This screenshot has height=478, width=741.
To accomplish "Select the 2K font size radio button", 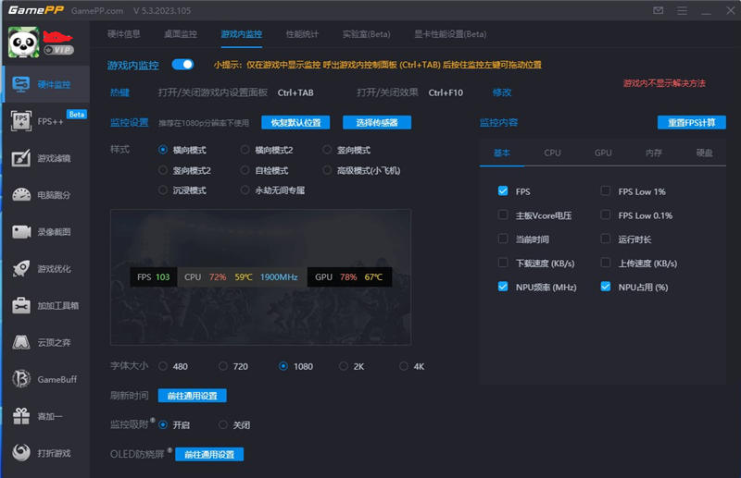I will click(344, 366).
